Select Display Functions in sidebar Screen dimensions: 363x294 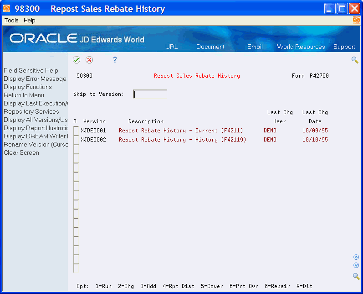tap(27, 87)
